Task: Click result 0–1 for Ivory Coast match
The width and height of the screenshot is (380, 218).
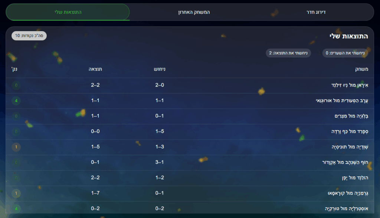Action: point(95,162)
